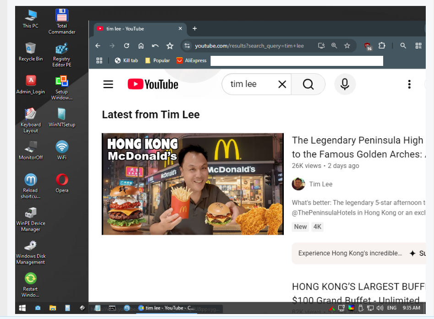
Task: Open the Kill tab bookmark
Action: pyautogui.click(x=126, y=60)
